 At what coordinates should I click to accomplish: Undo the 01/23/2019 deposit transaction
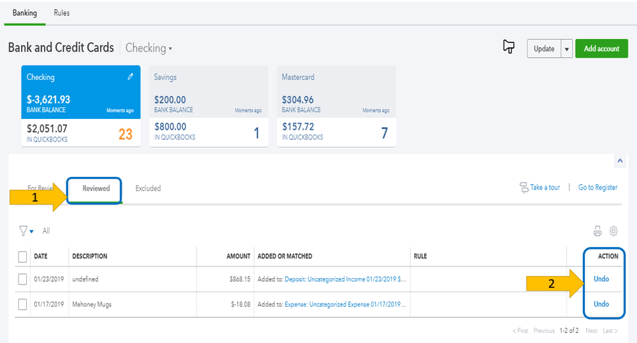pyautogui.click(x=601, y=279)
